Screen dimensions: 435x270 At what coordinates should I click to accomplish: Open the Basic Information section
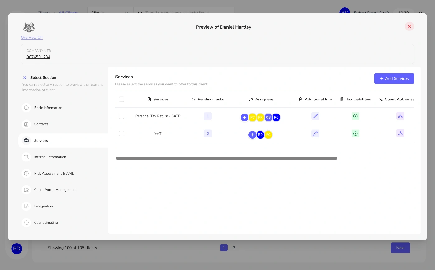[x=64, y=108]
